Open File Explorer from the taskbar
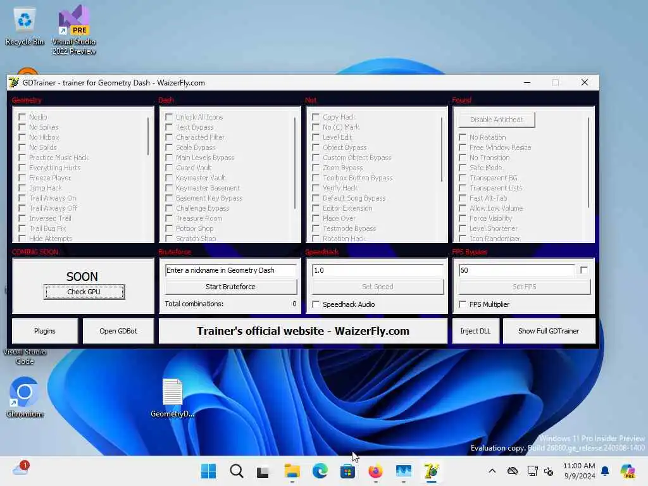 [292, 471]
